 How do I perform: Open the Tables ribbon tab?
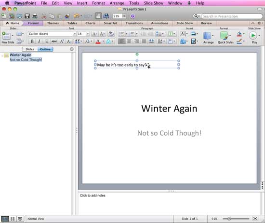[x=72, y=23]
